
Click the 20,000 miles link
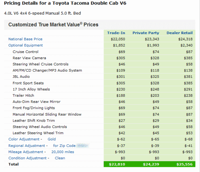[x=63, y=152]
